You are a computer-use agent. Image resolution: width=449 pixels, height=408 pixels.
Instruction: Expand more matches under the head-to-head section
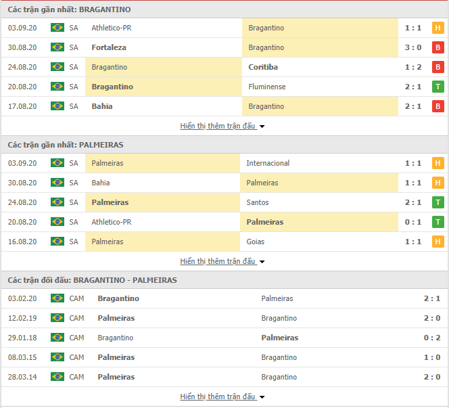(x=222, y=396)
